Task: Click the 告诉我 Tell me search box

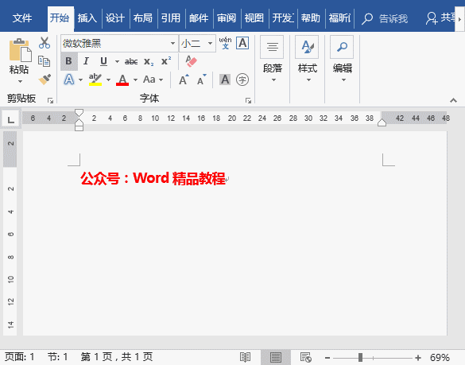Action: 385,18
